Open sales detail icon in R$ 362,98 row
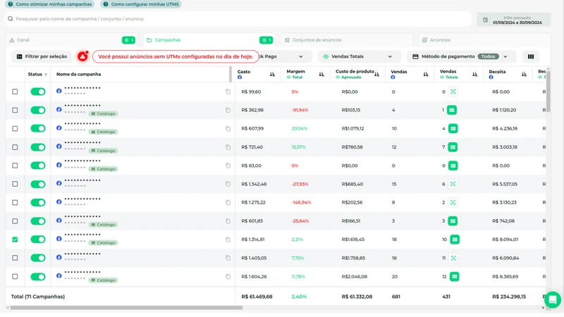Screen dimensions: 564x317 point(452,110)
